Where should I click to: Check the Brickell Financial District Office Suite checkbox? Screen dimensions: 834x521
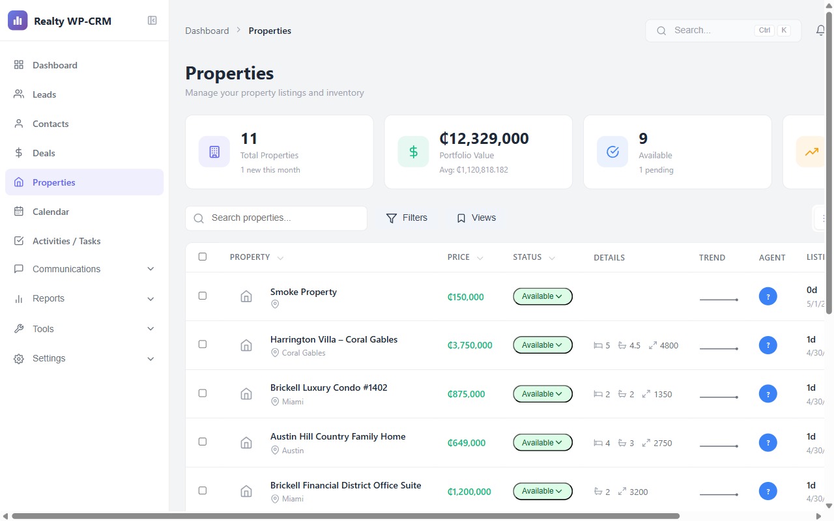[x=203, y=490]
